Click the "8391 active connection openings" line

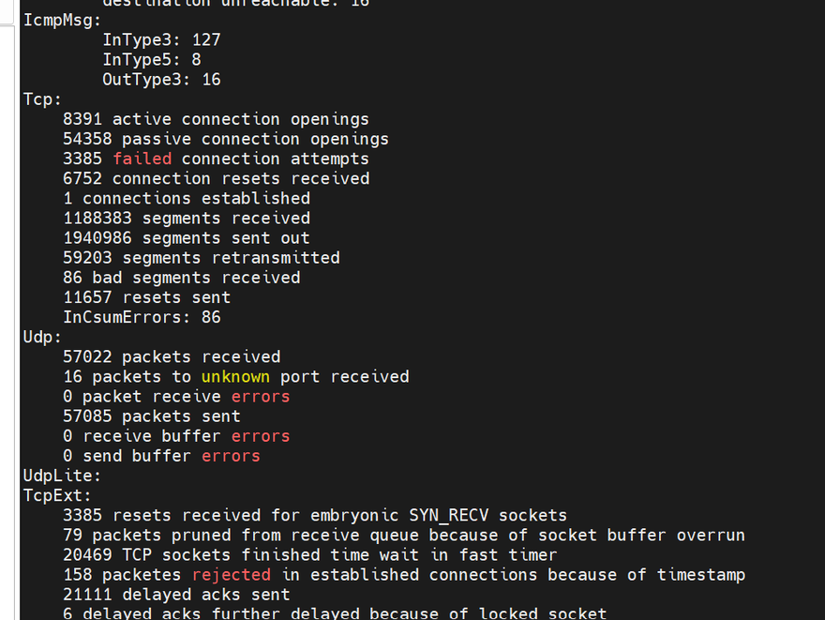tap(216, 119)
